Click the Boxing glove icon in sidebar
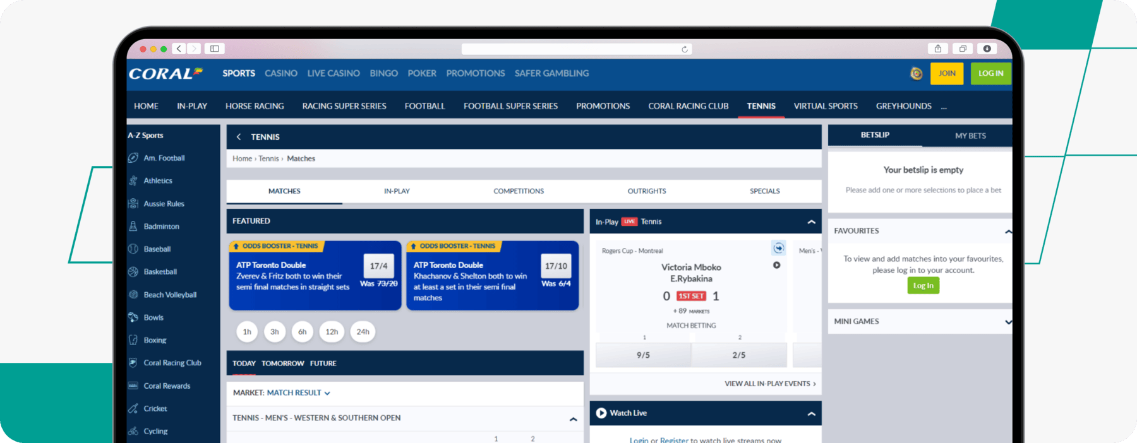 click(x=133, y=340)
